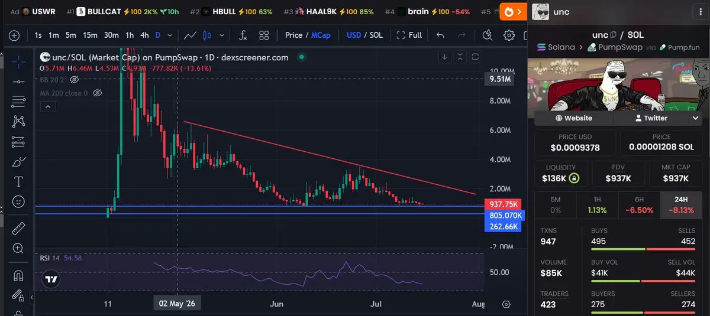Open the emoji icons tool

click(x=18, y=201)
